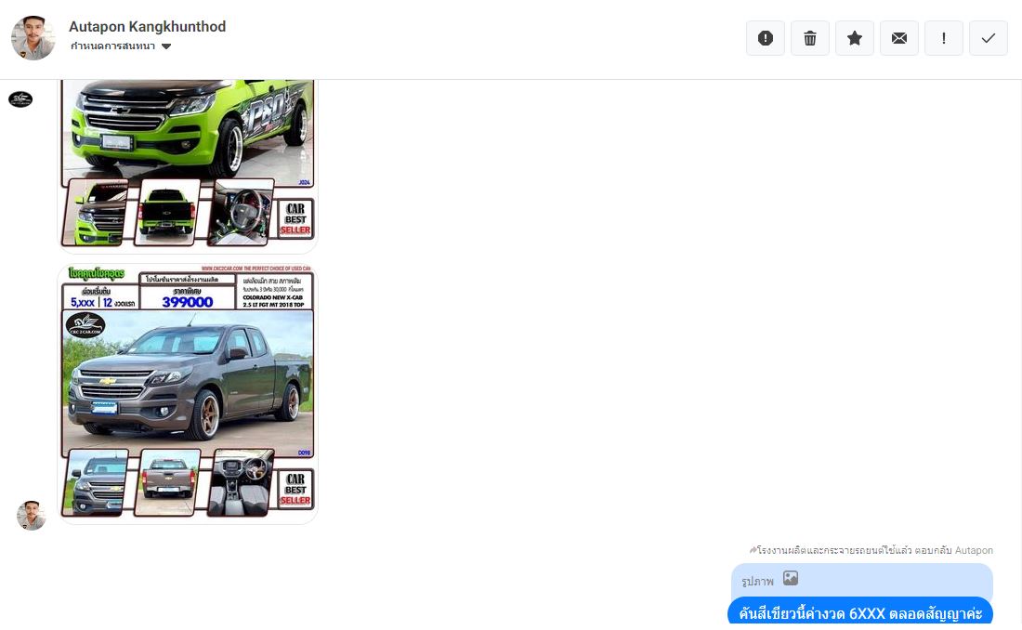
Task: Click the รูปภาพ image icon in reply quote
Action: [791, 579]
